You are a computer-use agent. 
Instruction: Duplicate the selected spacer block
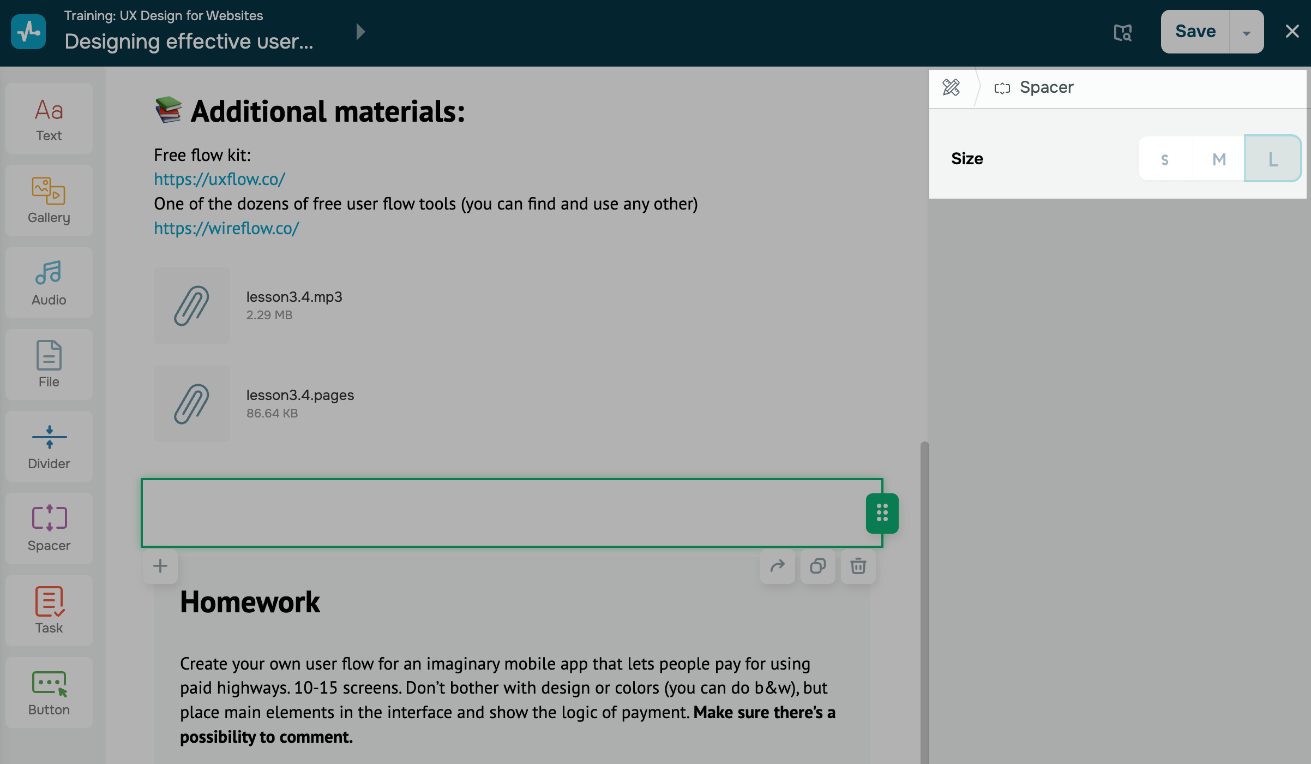tap(817, 566)
